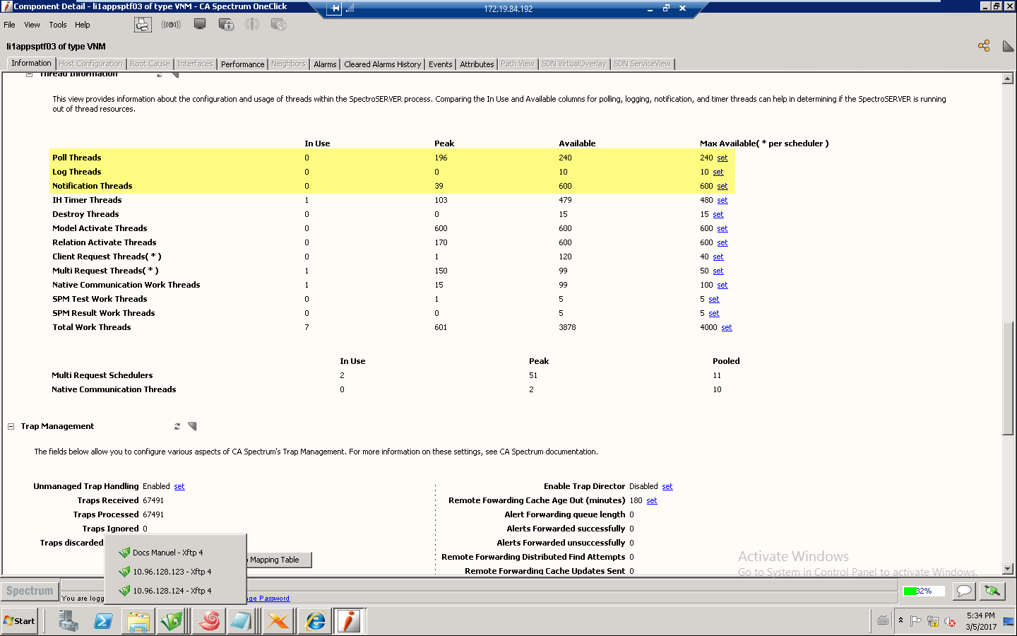Collapse the Trap Management section
The image size is (1017, 636).
(x=11, y=426)
